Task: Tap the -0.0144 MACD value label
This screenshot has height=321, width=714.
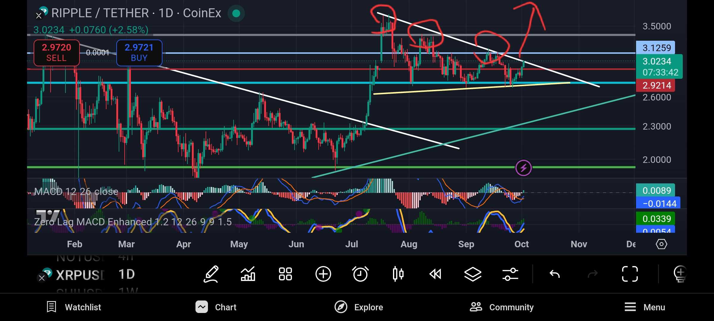Action: (658, 203)
